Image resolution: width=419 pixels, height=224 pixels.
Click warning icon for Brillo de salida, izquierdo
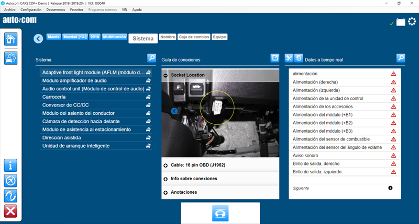393,172
